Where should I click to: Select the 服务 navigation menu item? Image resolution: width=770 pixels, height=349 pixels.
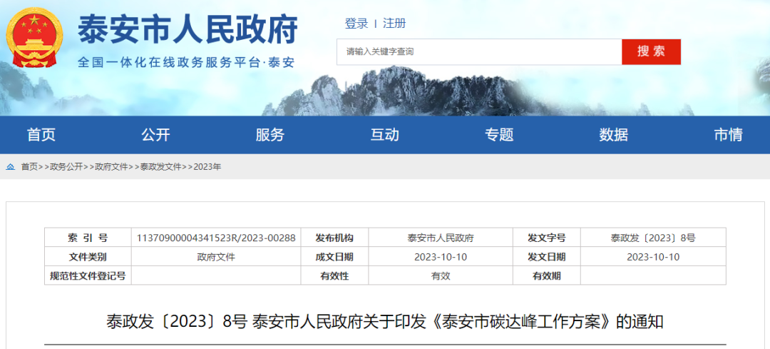pyautogui.click(x=270, y=135)
